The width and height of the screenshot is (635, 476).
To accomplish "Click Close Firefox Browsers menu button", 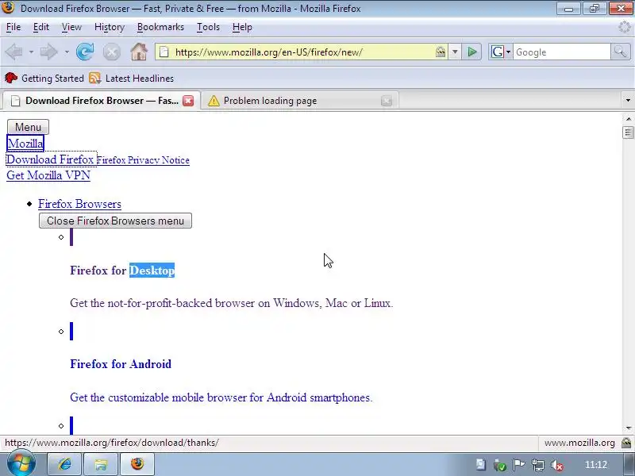I will click(x=115, y=221).
